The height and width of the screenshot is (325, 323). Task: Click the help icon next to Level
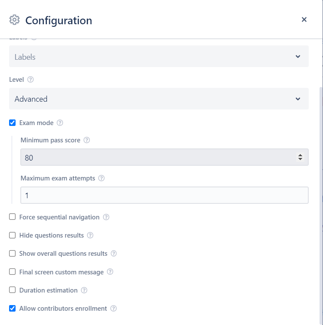point(31,80)
